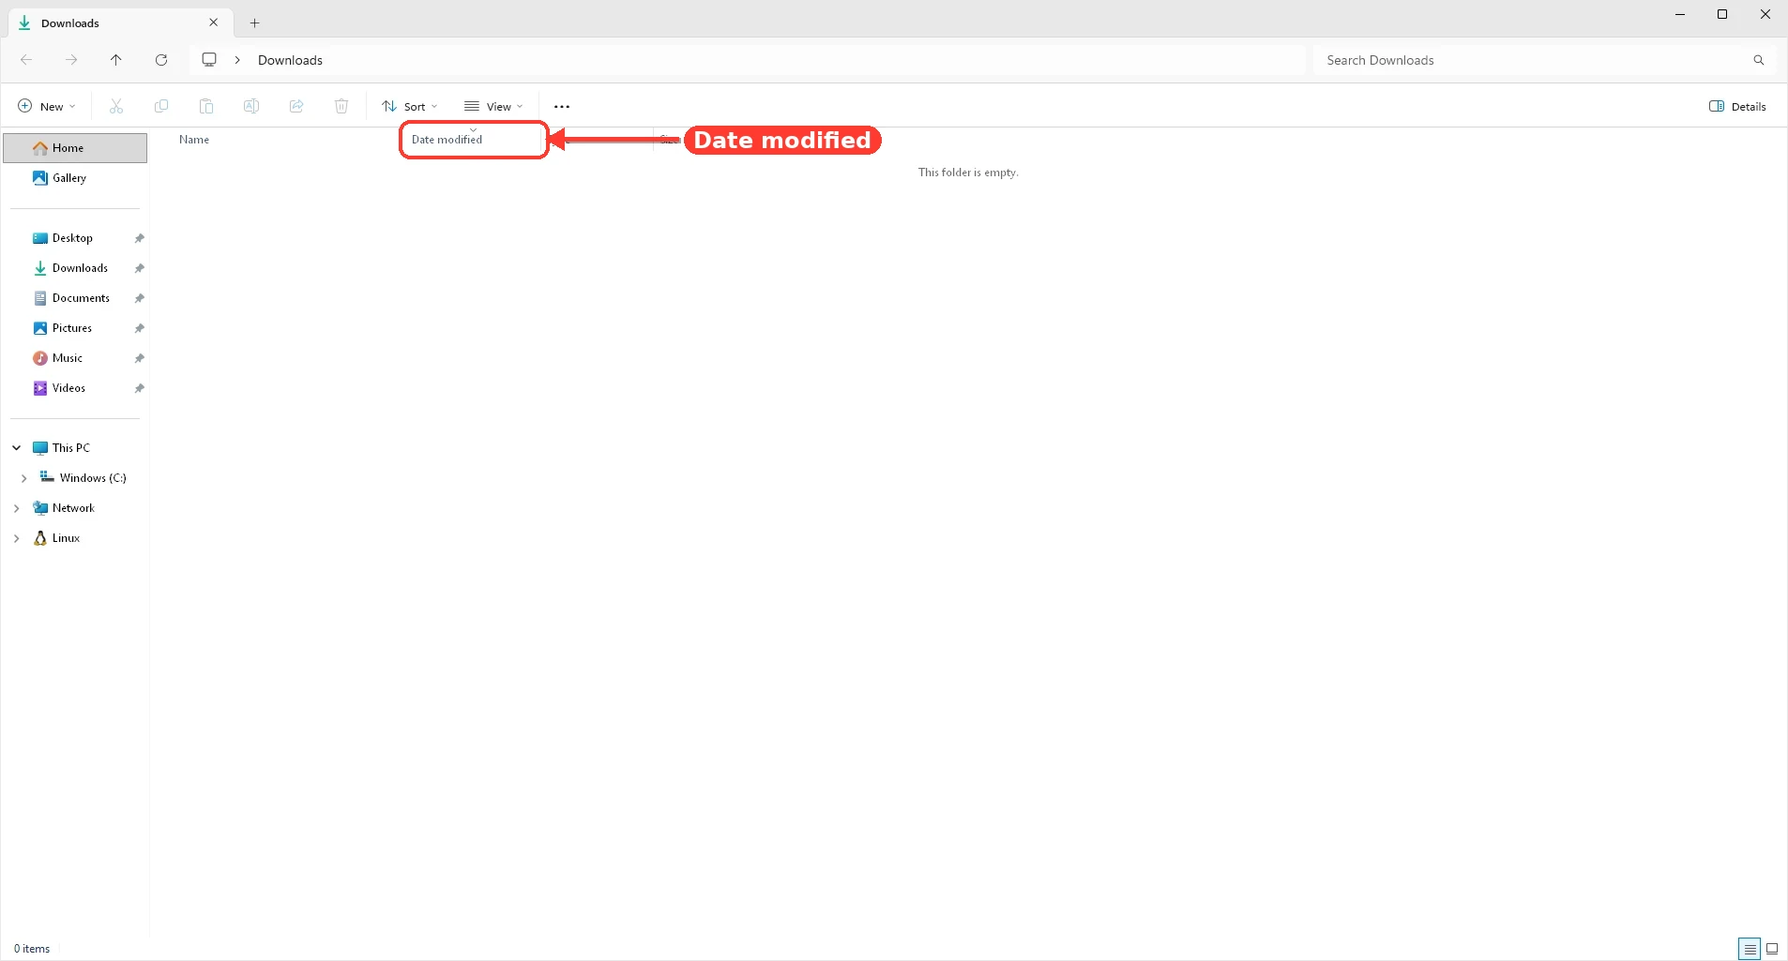The width and height of the screenshot is (1788, 961).
Task: Open the View layout dropdown
Action: 493,106
